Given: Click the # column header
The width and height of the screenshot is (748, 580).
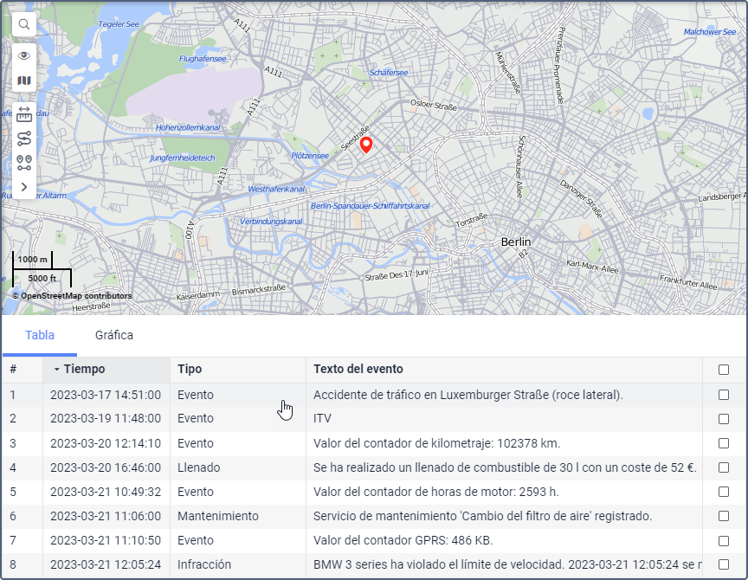Looking at the screenshot, I should pos(23,369).
